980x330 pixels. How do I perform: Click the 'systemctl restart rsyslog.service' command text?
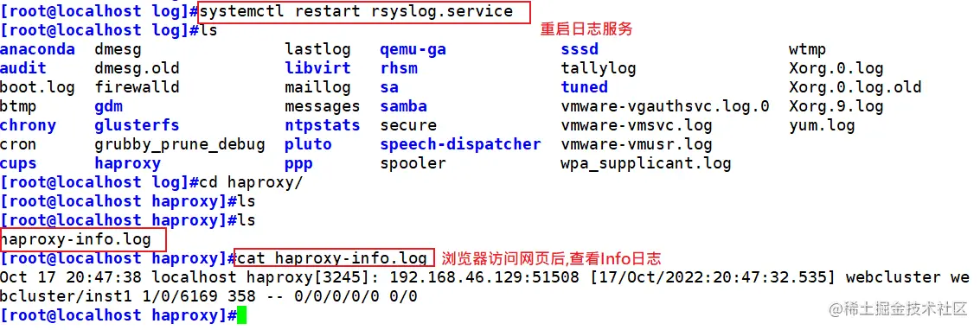coord(356,11)
